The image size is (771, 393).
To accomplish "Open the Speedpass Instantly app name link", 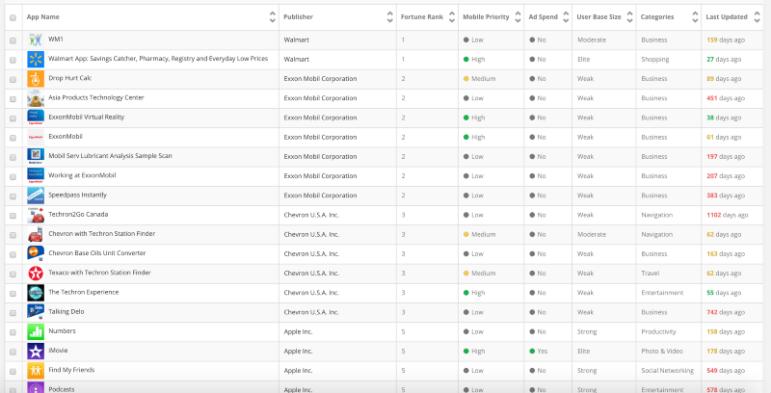I will 77,195.
